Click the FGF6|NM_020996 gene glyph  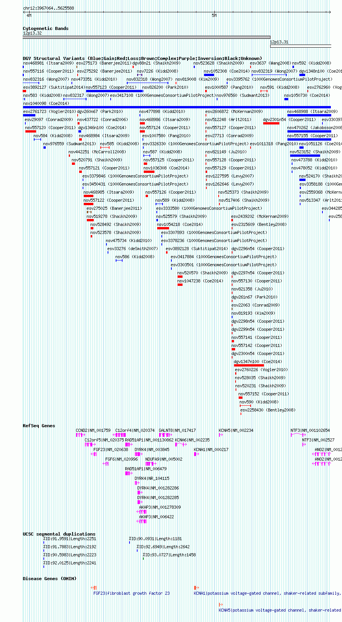[x=106, y=464]
